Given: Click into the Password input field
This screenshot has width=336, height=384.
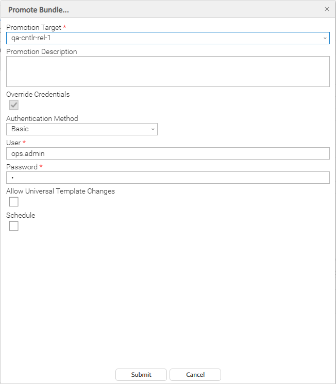Looking at the screenshot, I should click(x=167, y=178).
